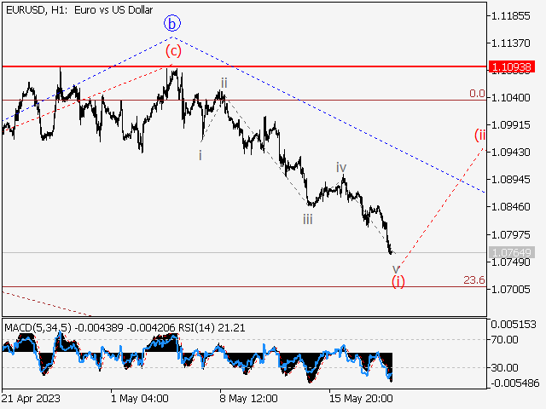Click the 1.10400 price axis value
This screenshot has width=546, height=409.
510,98
